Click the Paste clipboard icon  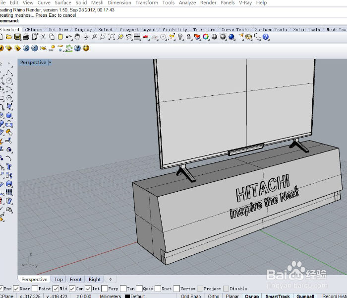pyautogui.click(x=60, y=37)
